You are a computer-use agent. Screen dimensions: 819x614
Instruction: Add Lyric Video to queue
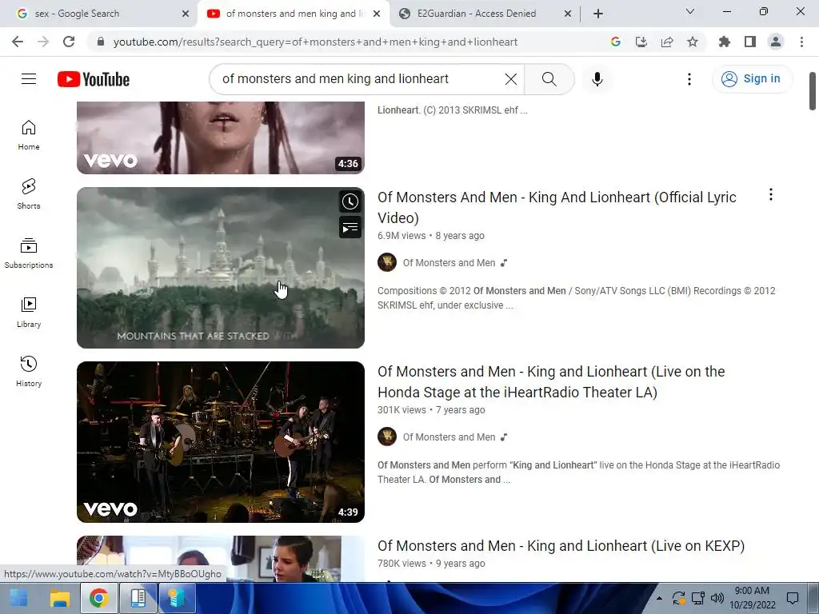(x=350, y=228)
